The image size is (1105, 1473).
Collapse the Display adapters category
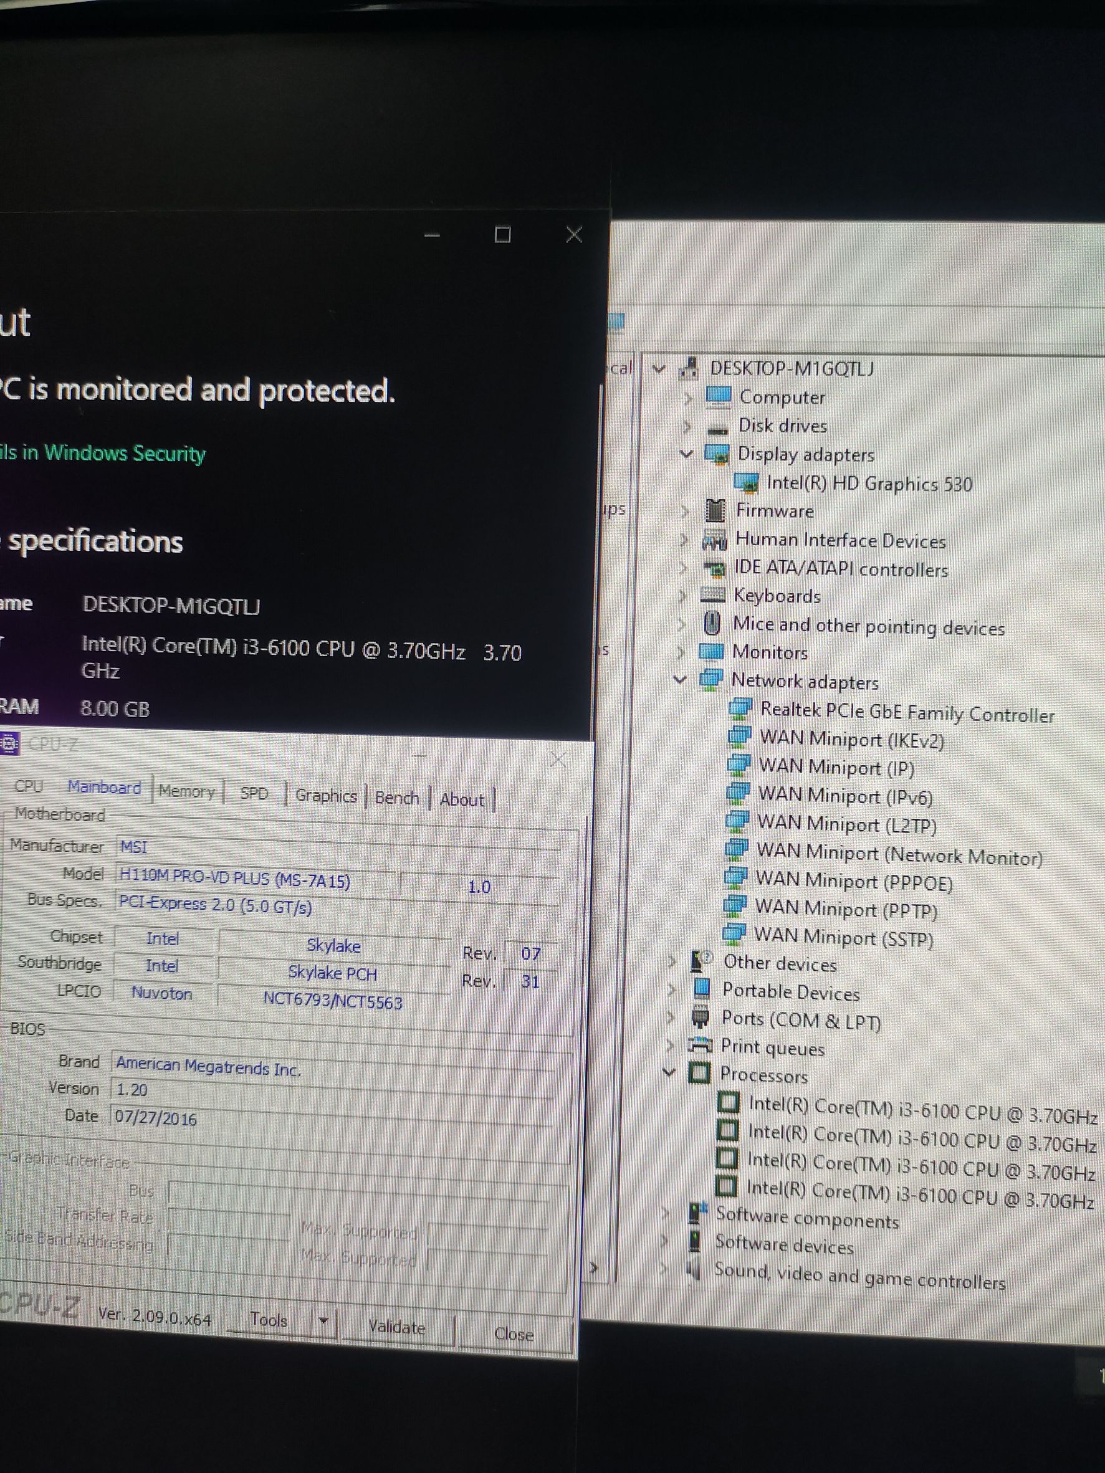(687, 454)
